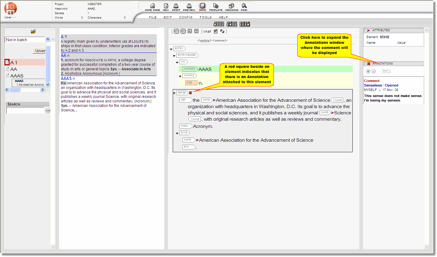Select the layout icon with right pane closed

point(245,24)
